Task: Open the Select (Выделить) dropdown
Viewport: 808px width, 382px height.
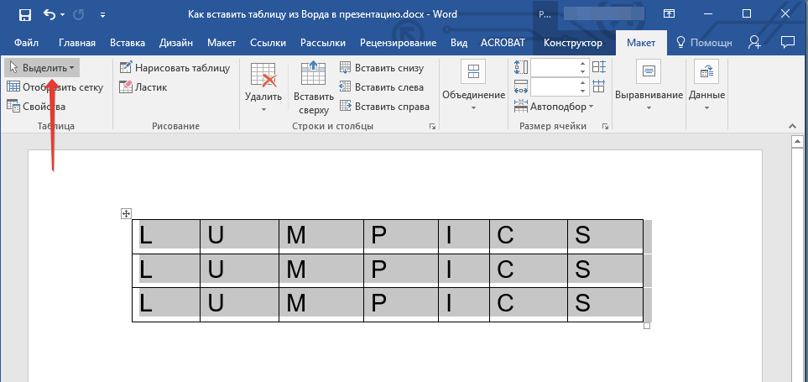Action: pyautogui.click(x=42, y=67)
